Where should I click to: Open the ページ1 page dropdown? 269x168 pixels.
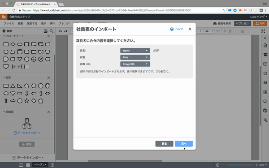[x=40, y=164]
